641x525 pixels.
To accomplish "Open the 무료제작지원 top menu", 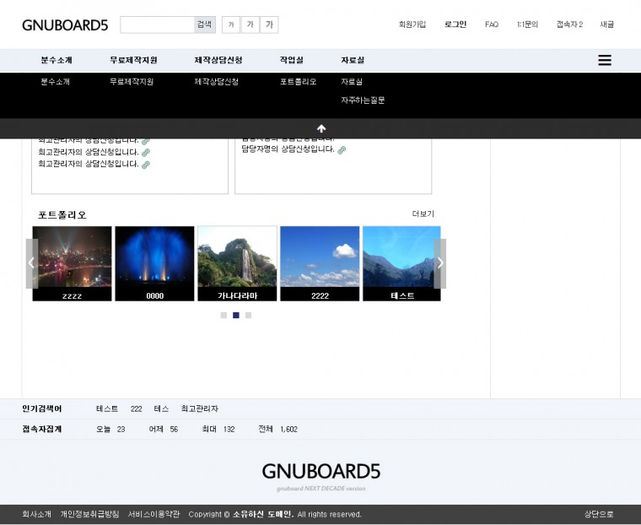I will (x=132, y=60).
